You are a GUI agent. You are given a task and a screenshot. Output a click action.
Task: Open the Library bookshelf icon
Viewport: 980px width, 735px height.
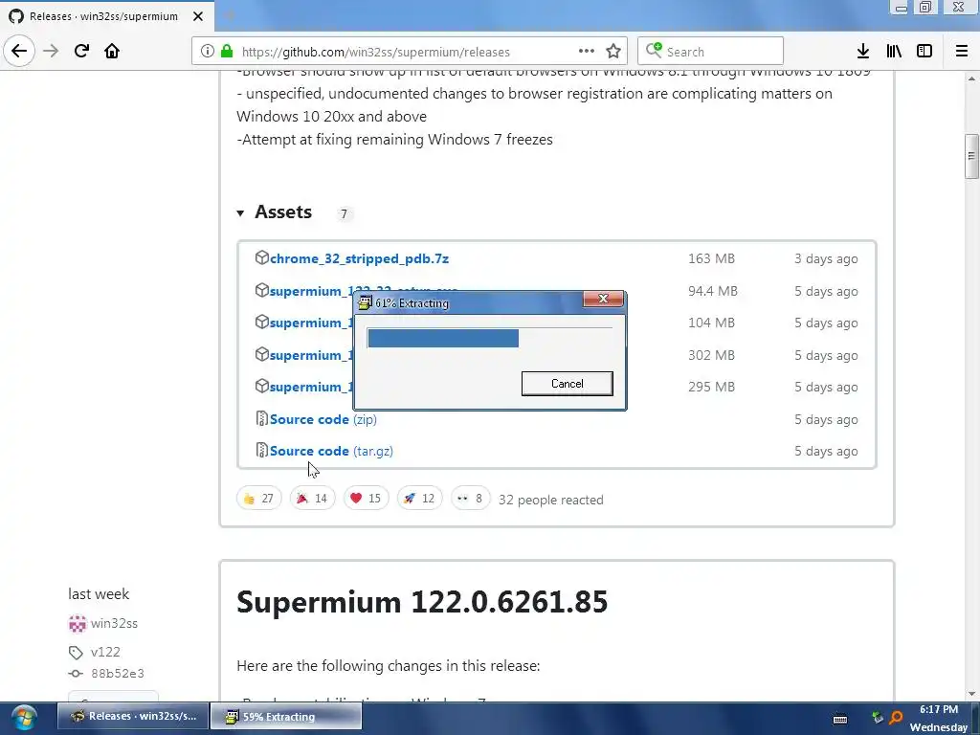point(894,52)
